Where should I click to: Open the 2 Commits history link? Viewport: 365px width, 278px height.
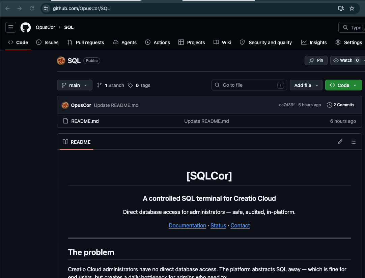pyautogui.click(x=341, y=105)
